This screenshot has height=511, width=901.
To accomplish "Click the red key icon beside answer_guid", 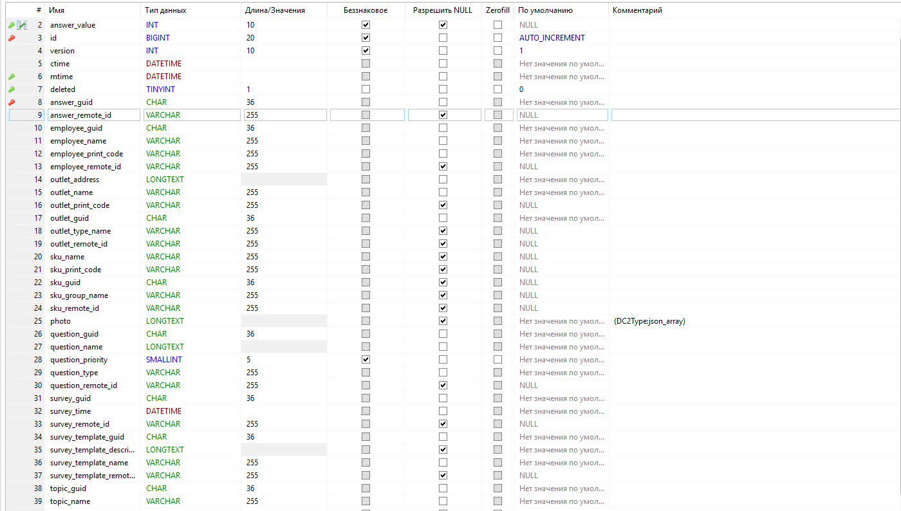I will 11,102.
